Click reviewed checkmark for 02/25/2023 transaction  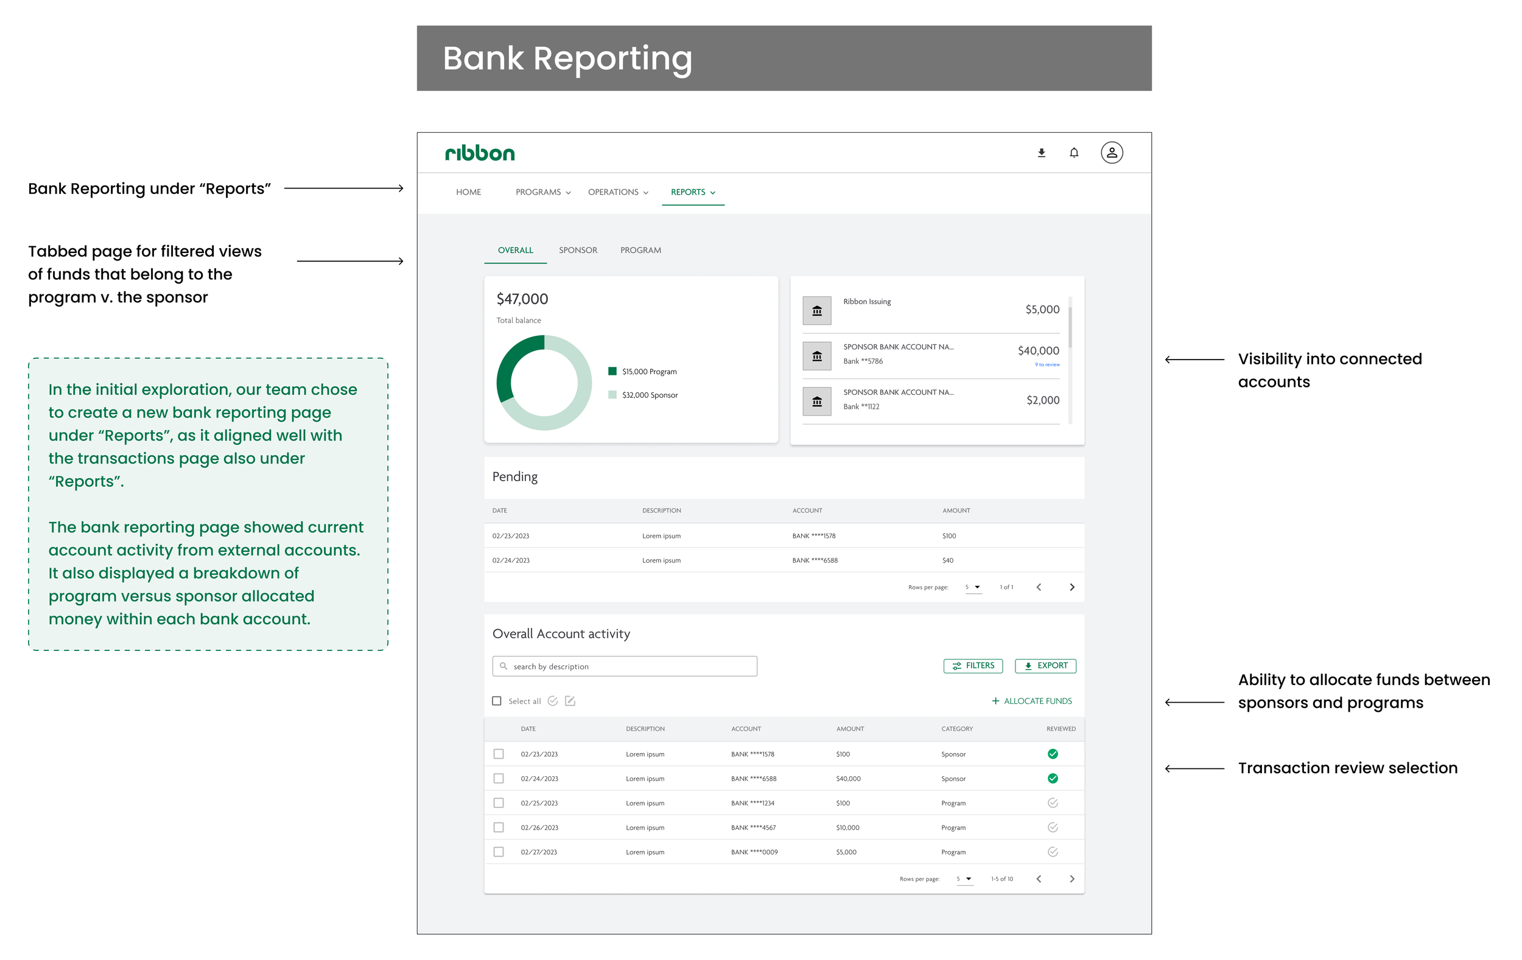coord(1053,802)
